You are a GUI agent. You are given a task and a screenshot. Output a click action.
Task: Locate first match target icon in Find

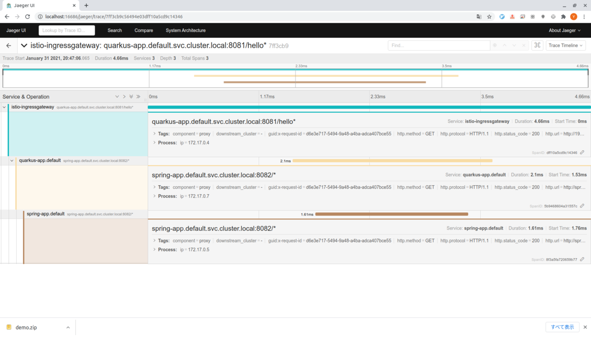[495, 45]
